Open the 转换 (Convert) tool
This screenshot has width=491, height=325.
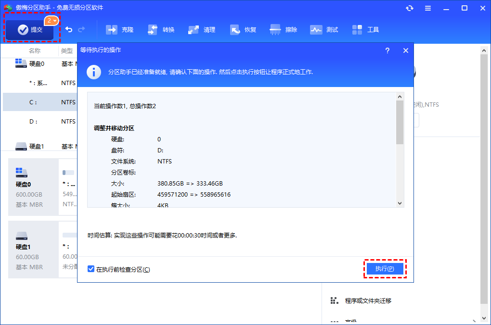(x=161, y=29)
